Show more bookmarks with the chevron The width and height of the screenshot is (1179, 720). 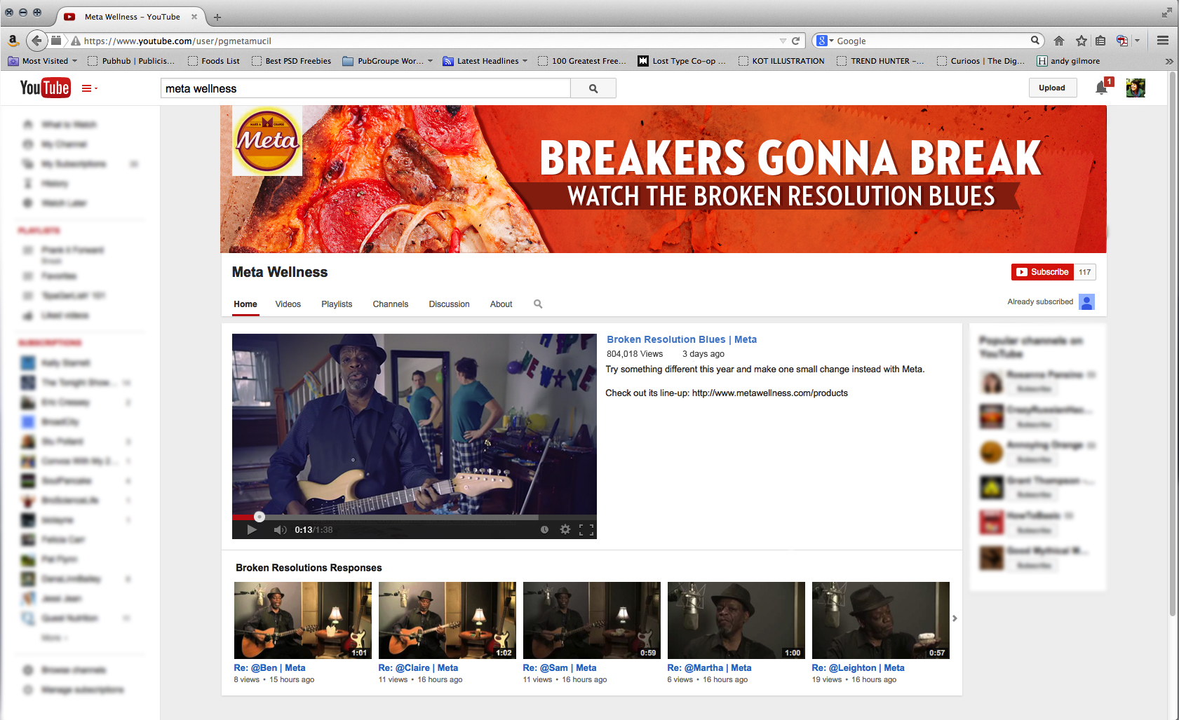pos(1169,61)
